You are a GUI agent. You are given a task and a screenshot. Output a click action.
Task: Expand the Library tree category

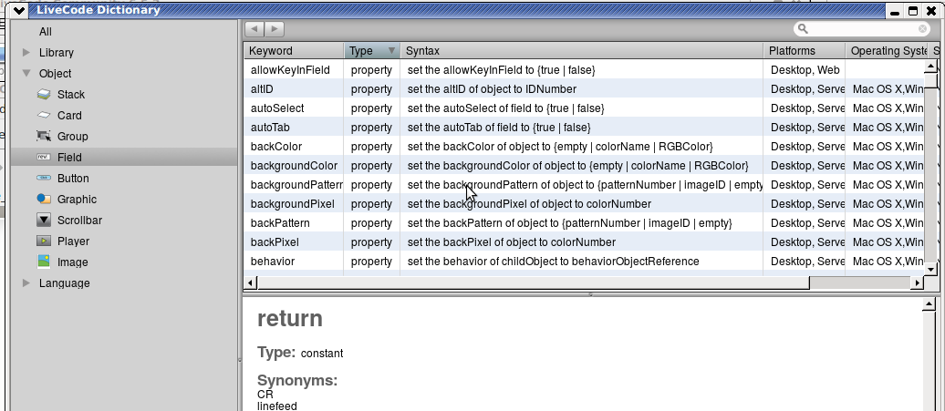26,53
